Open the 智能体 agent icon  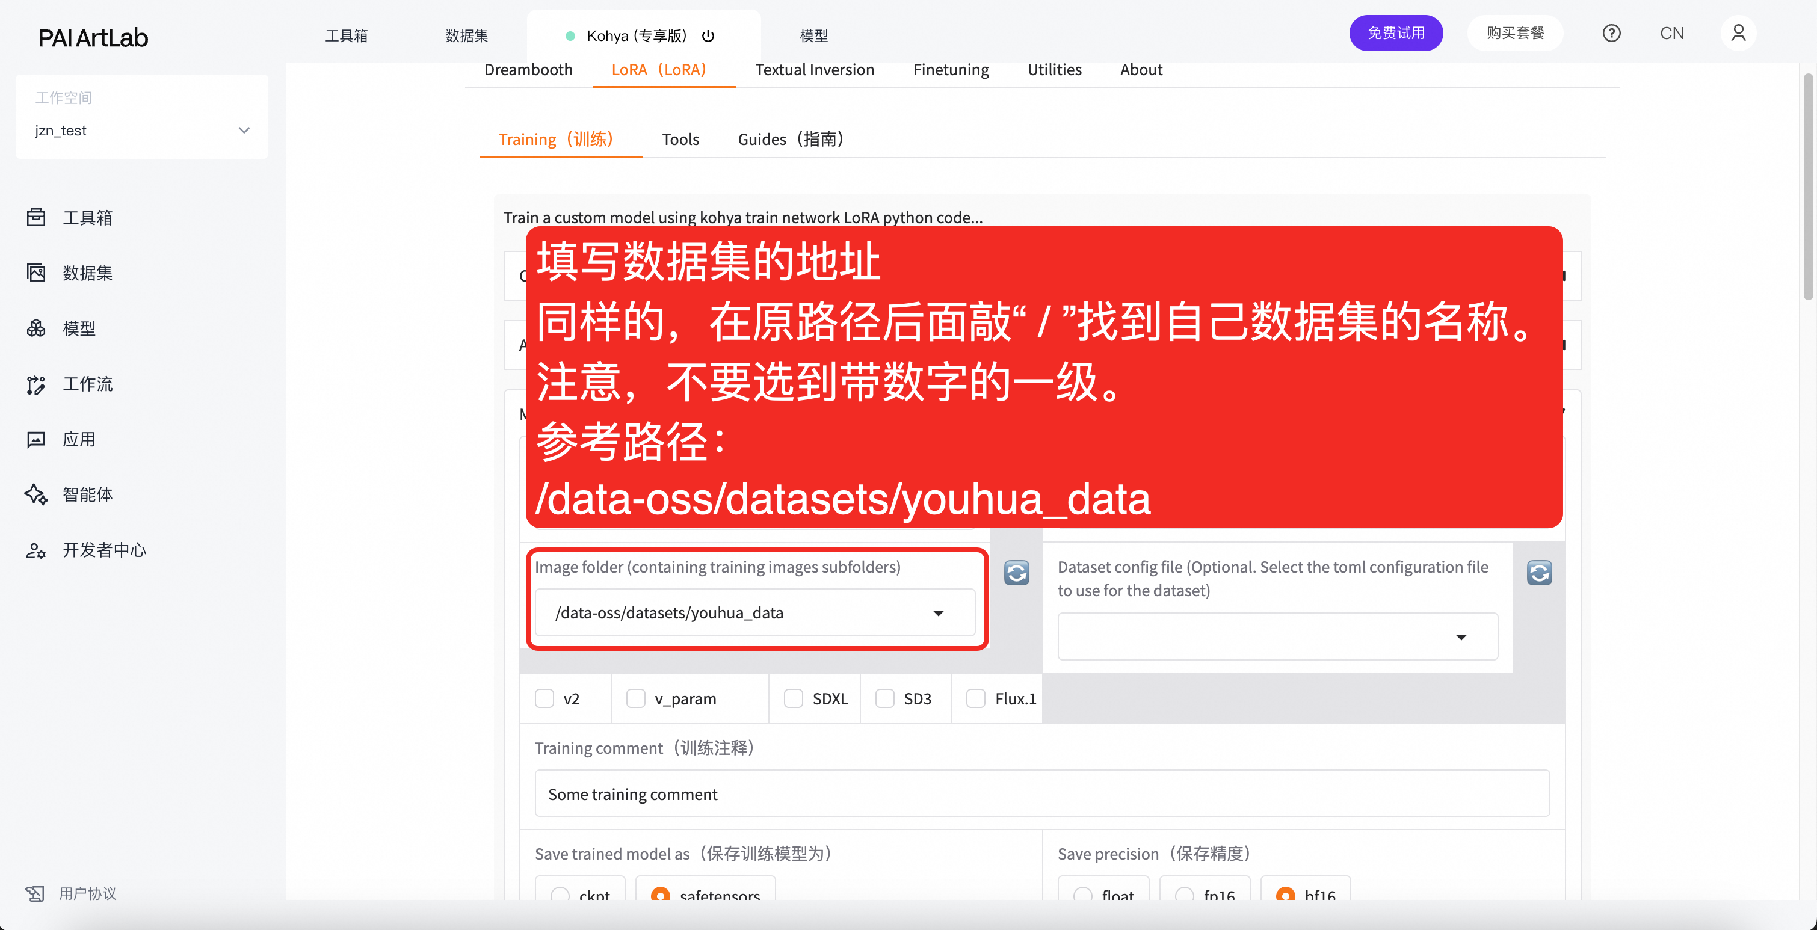click(x=36, y=495)
